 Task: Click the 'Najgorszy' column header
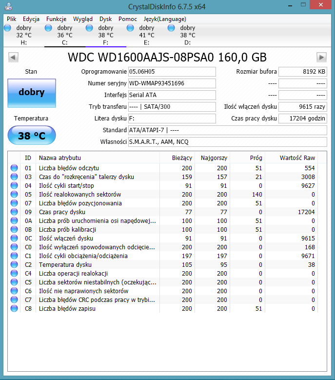212,158
